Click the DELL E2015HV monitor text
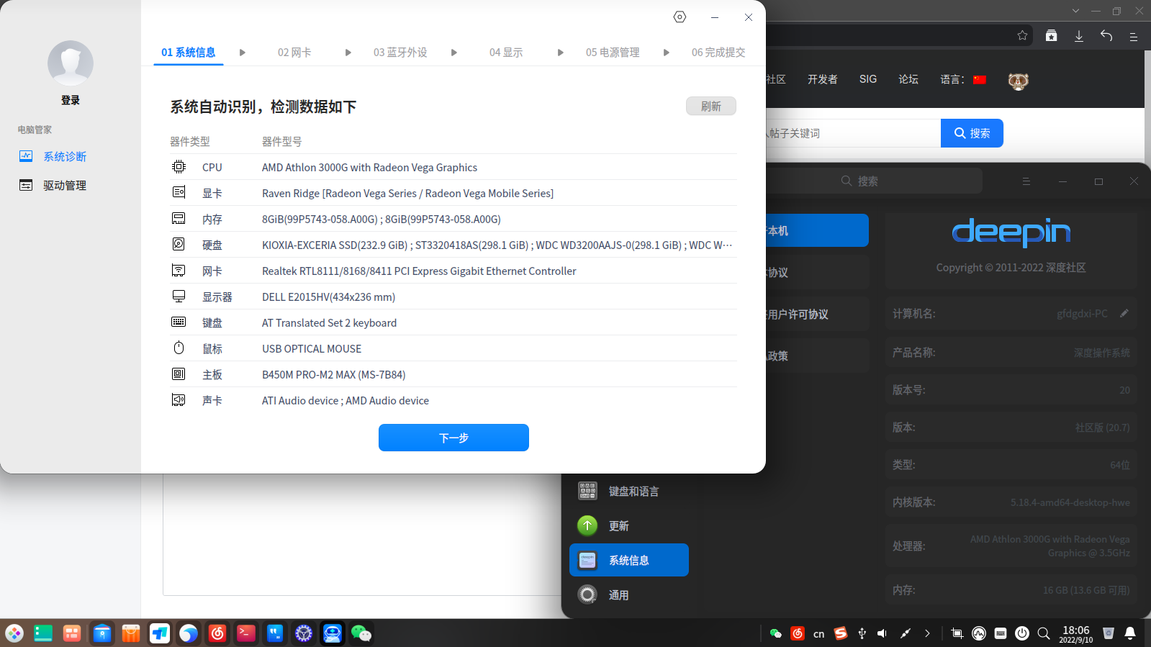The image size is (1151, 647). pyautogui.click(x=328, y=297)
